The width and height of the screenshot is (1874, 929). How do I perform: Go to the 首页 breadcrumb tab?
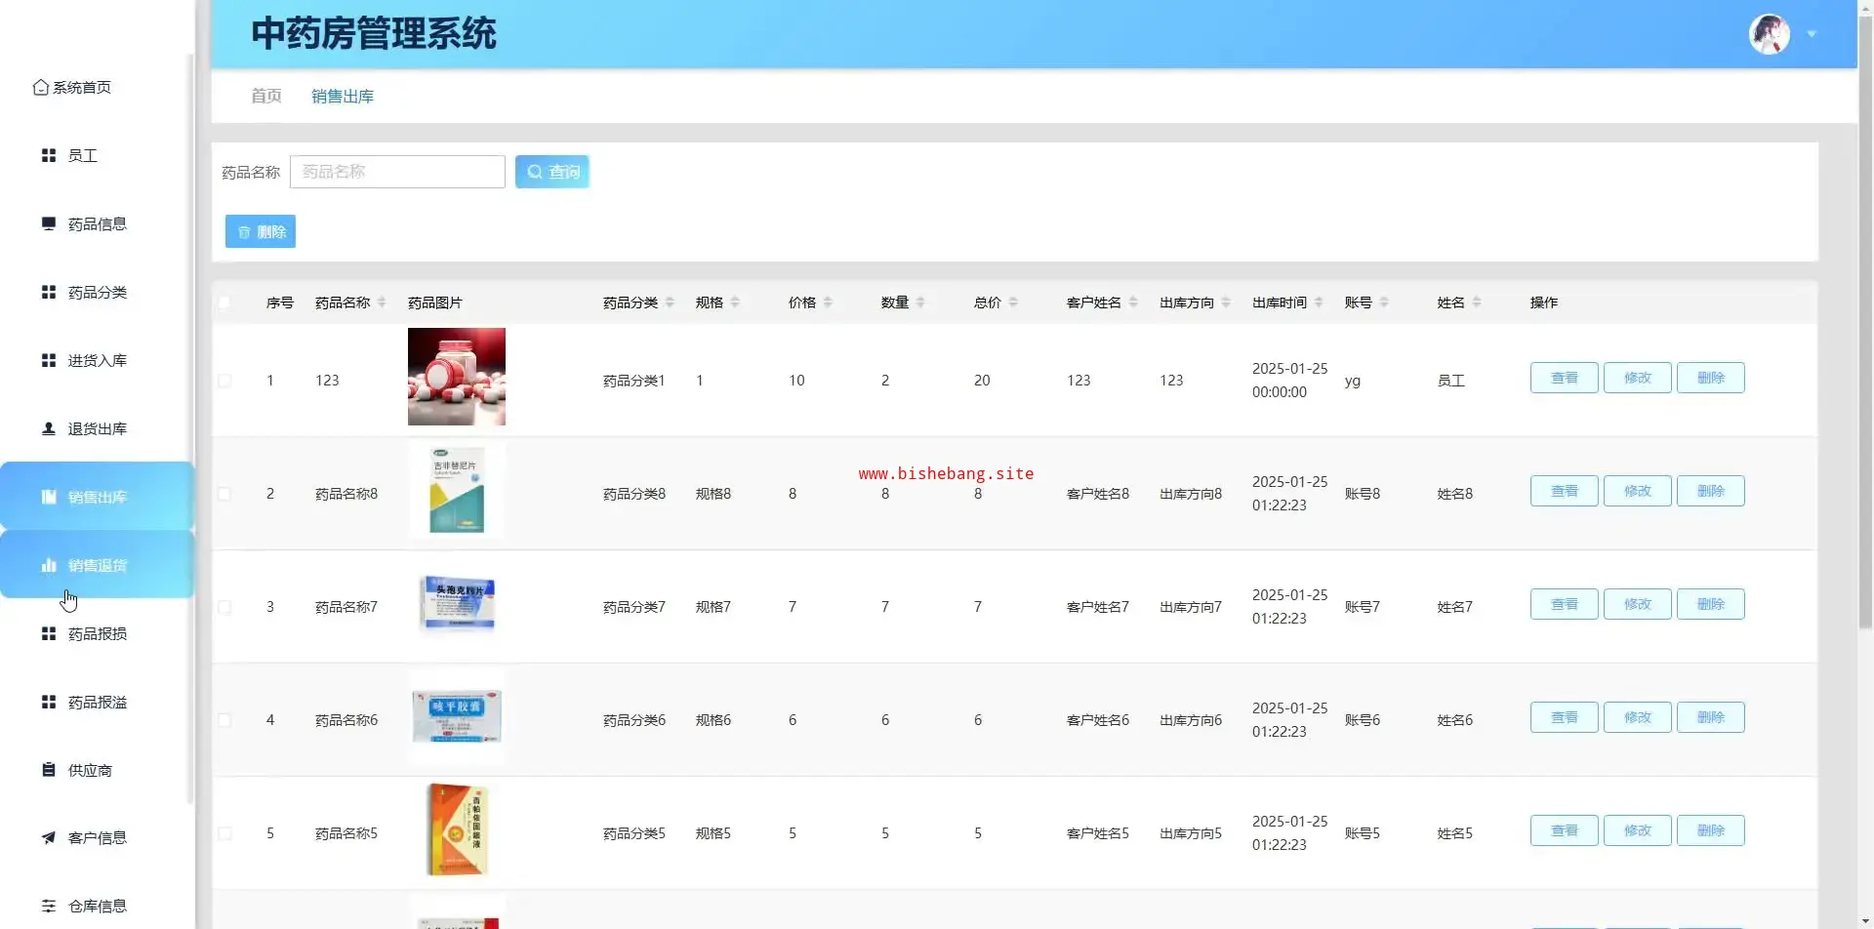266,96
